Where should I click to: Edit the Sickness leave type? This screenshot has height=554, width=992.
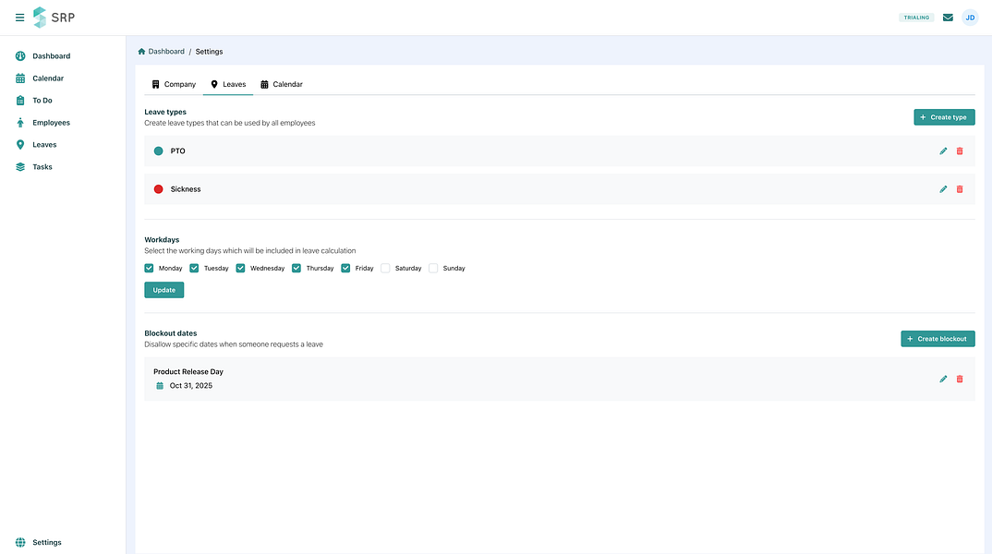pyautogui.click(x=943, y=189)
